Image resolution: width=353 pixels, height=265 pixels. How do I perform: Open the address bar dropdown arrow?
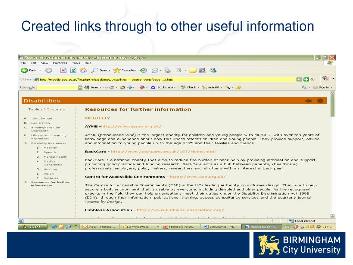pyautogui.click(x=299, y=79)
